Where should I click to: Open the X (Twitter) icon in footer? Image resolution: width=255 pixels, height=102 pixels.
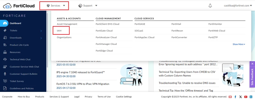(x=241, y=97)
